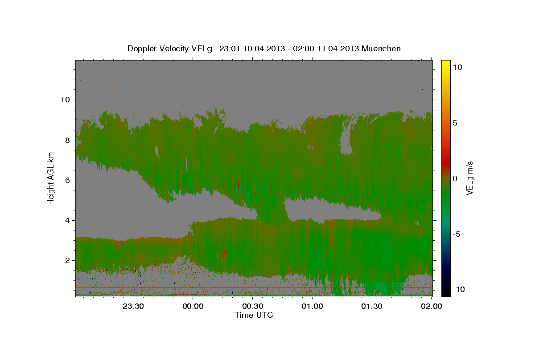Click the 'Time UTC' axis label
This screenshot has width=535, height=356.
254,315
